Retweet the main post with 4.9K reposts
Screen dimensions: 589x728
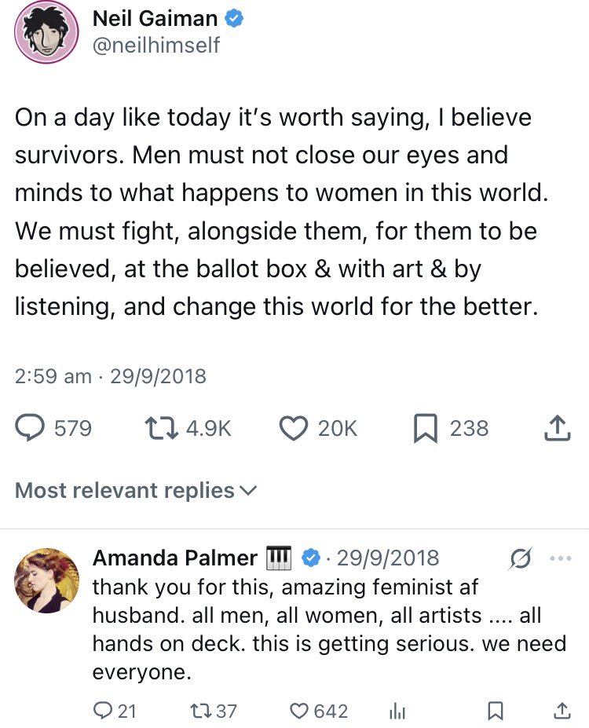tap(163, 428)
